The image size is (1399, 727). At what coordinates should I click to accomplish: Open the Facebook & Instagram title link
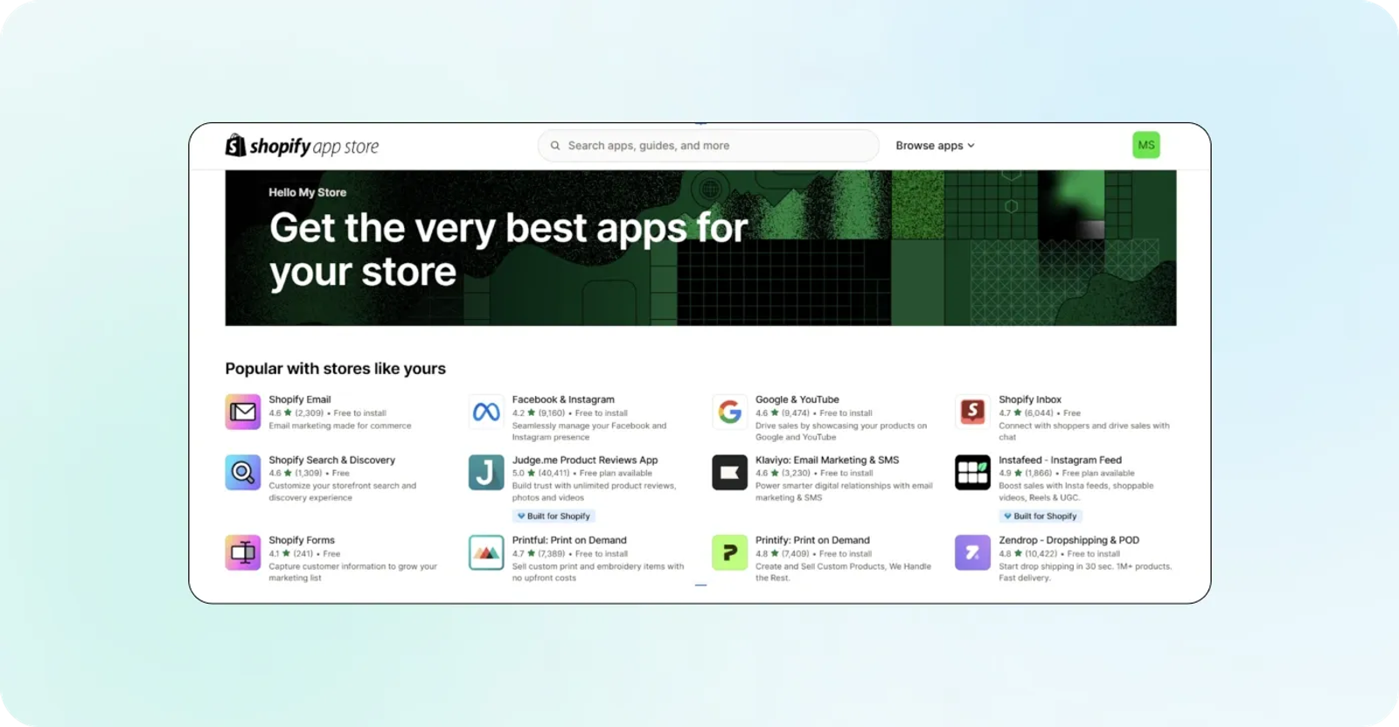(563, 399)
